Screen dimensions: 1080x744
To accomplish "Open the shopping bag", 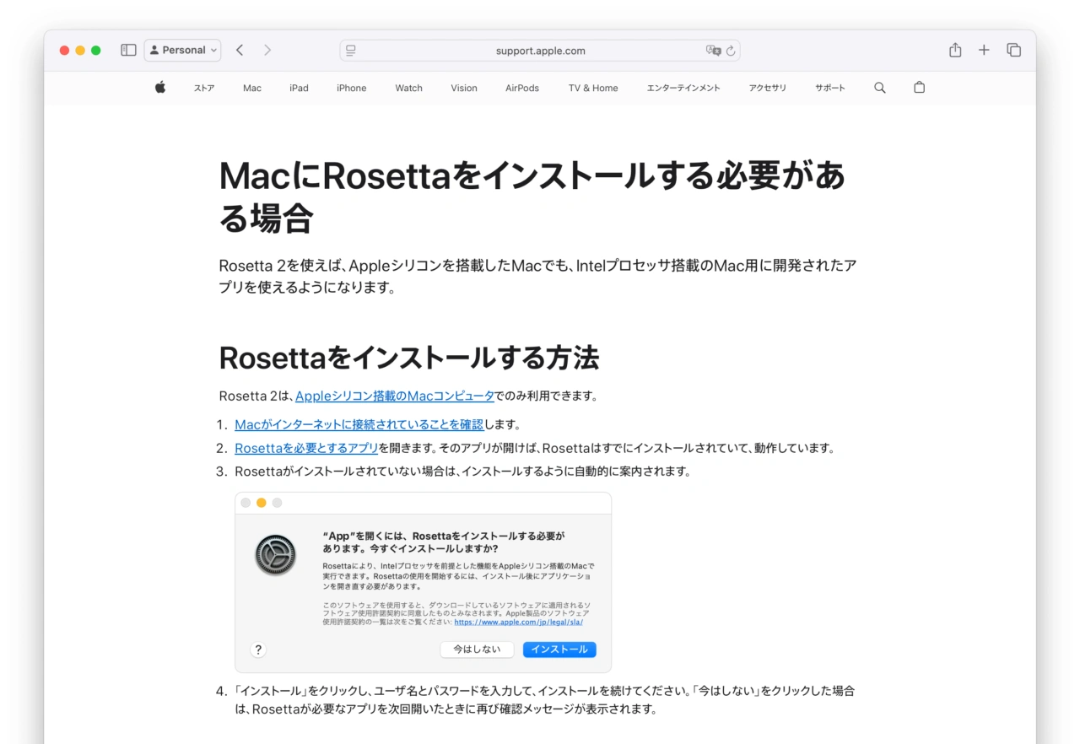I will tap(920, 88).
